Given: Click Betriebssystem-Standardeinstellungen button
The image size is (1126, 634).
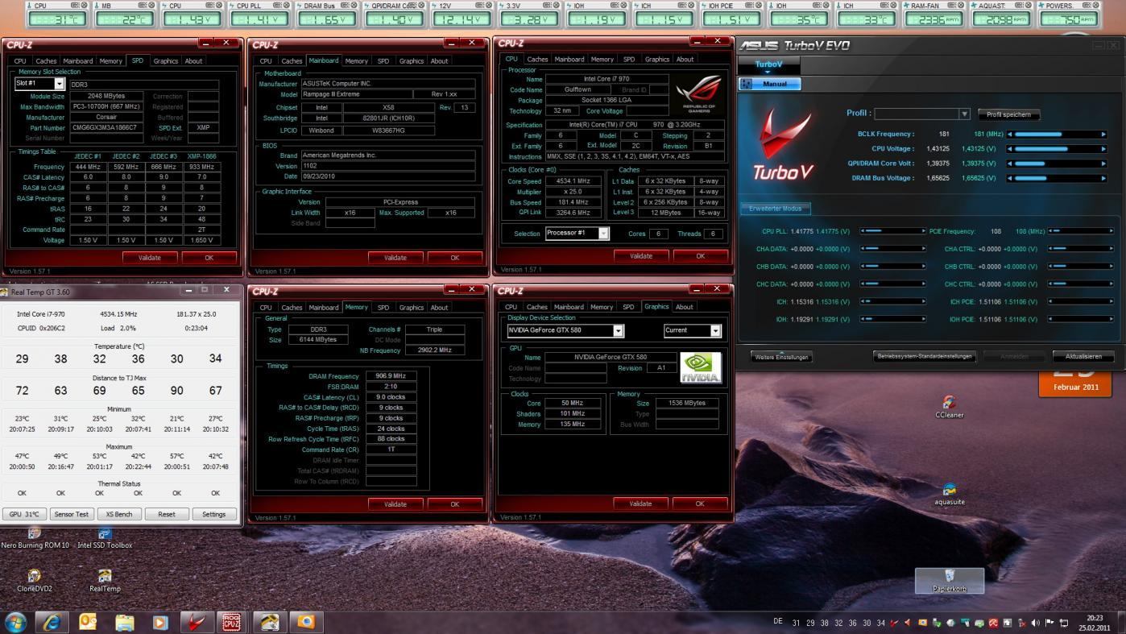Looking at the screenshot, I should [x=925, y=356].
